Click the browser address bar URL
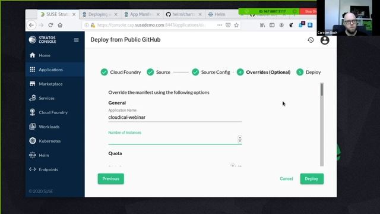 151,25
